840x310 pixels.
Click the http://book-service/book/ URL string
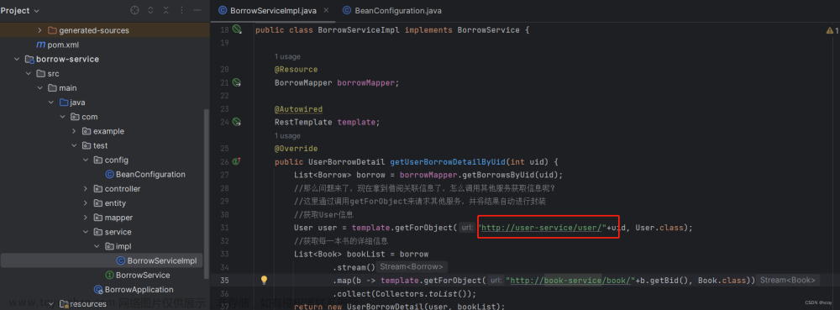click(570, 280)
